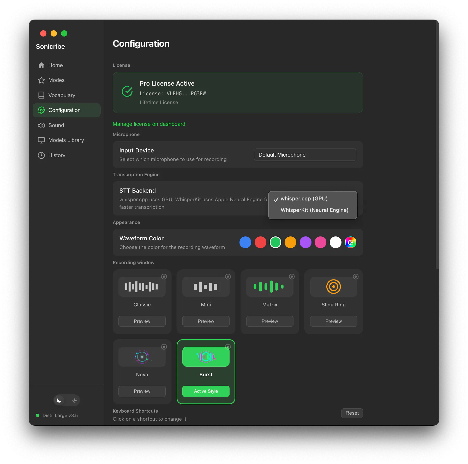Click the Matrix green bars thumbnail

click(x=270, y=287)
